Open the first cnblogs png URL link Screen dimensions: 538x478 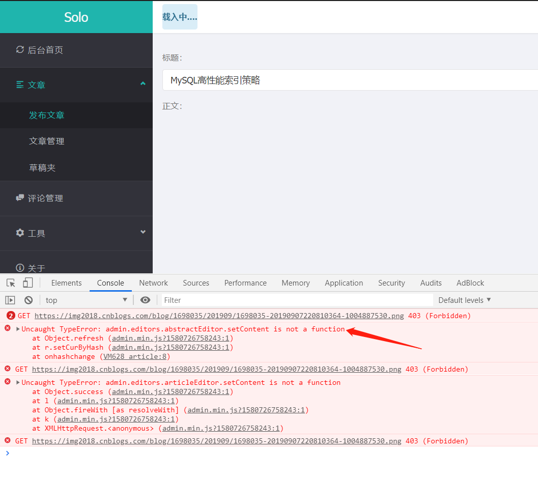(x=219, y=316)
